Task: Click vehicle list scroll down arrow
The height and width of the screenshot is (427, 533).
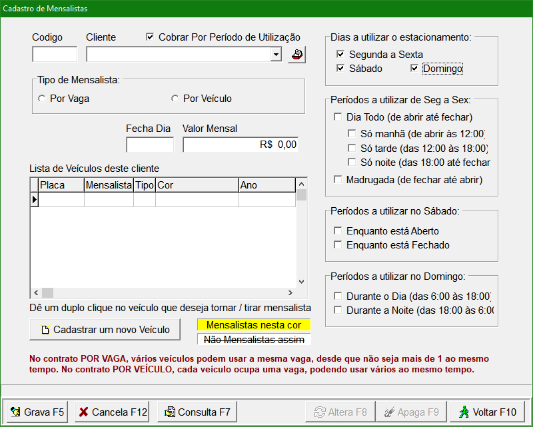Action: 301,282
